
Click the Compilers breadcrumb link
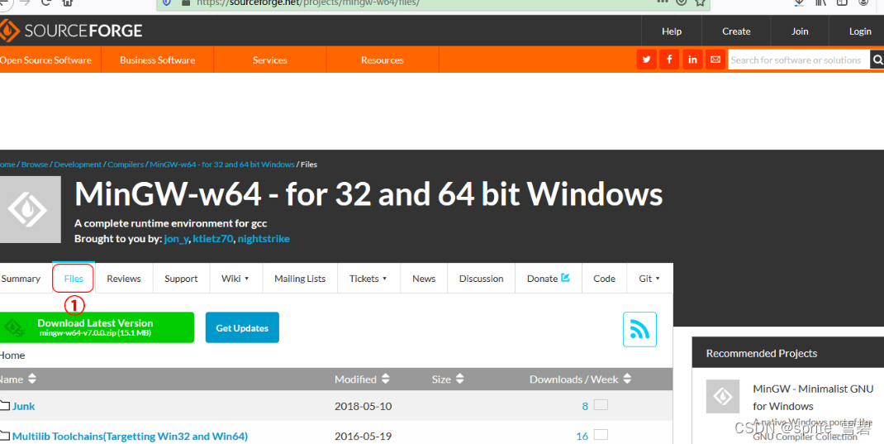[x=126, y=165]
